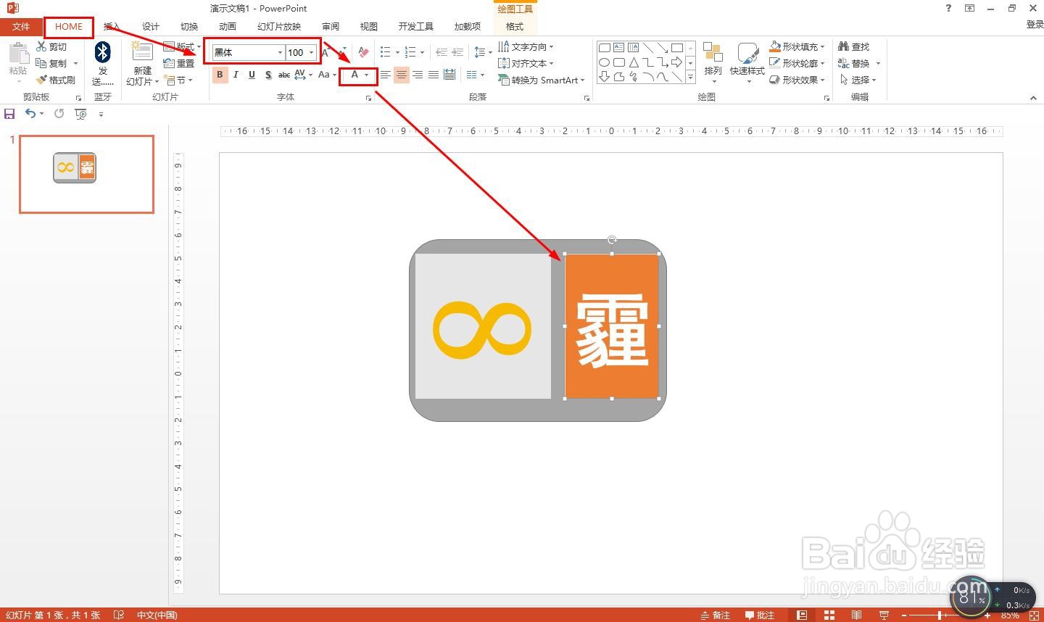Start slideshow from status bar icon
1044x622 pixels.
[884, 615]
